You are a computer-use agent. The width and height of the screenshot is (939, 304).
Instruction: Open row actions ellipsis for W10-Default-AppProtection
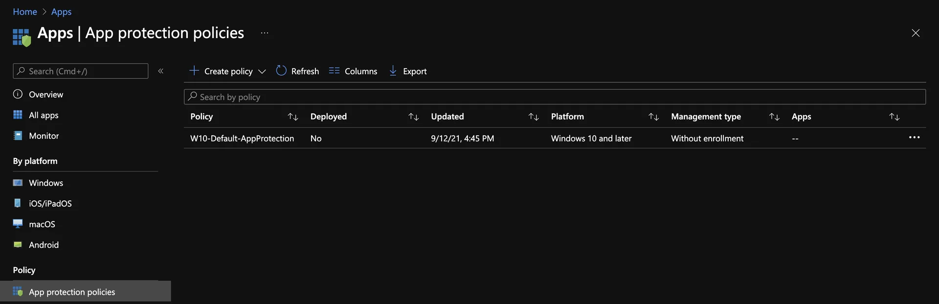tap(914, 137)
